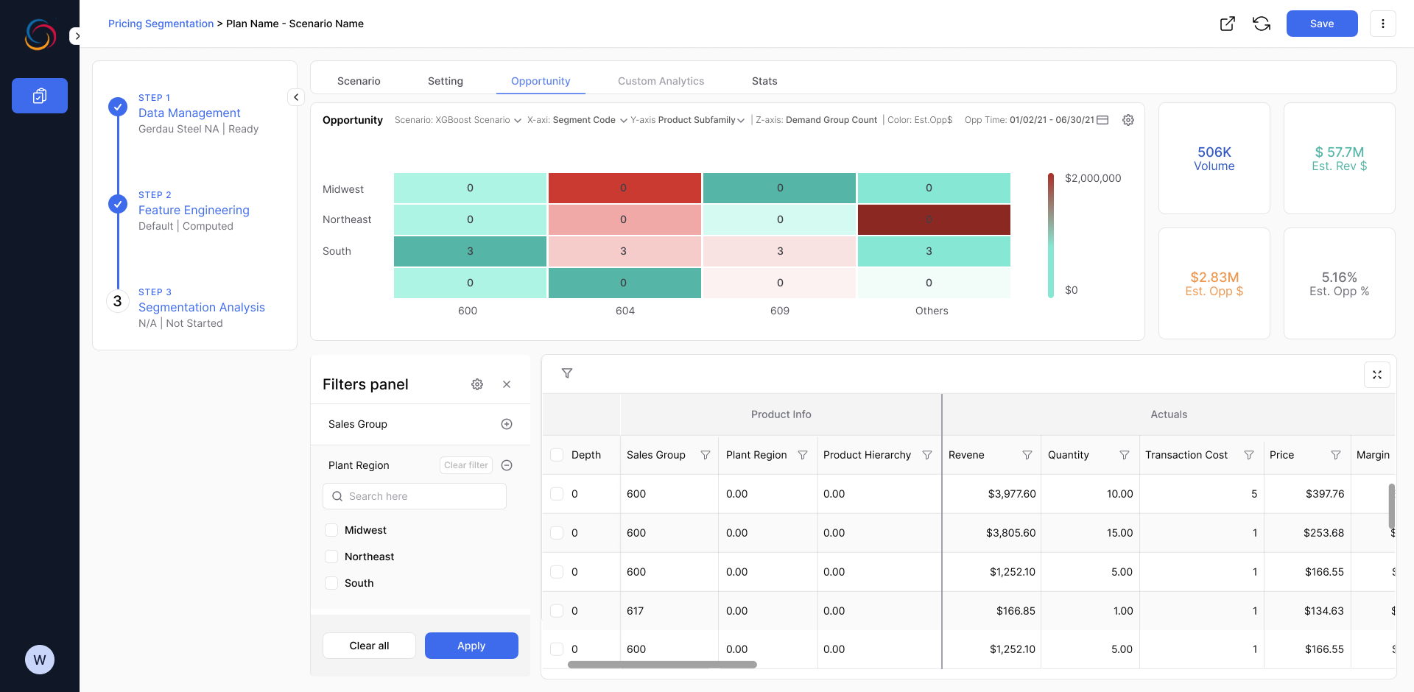
Task: Click the table filter funnel icon
Action: point(567,373)
